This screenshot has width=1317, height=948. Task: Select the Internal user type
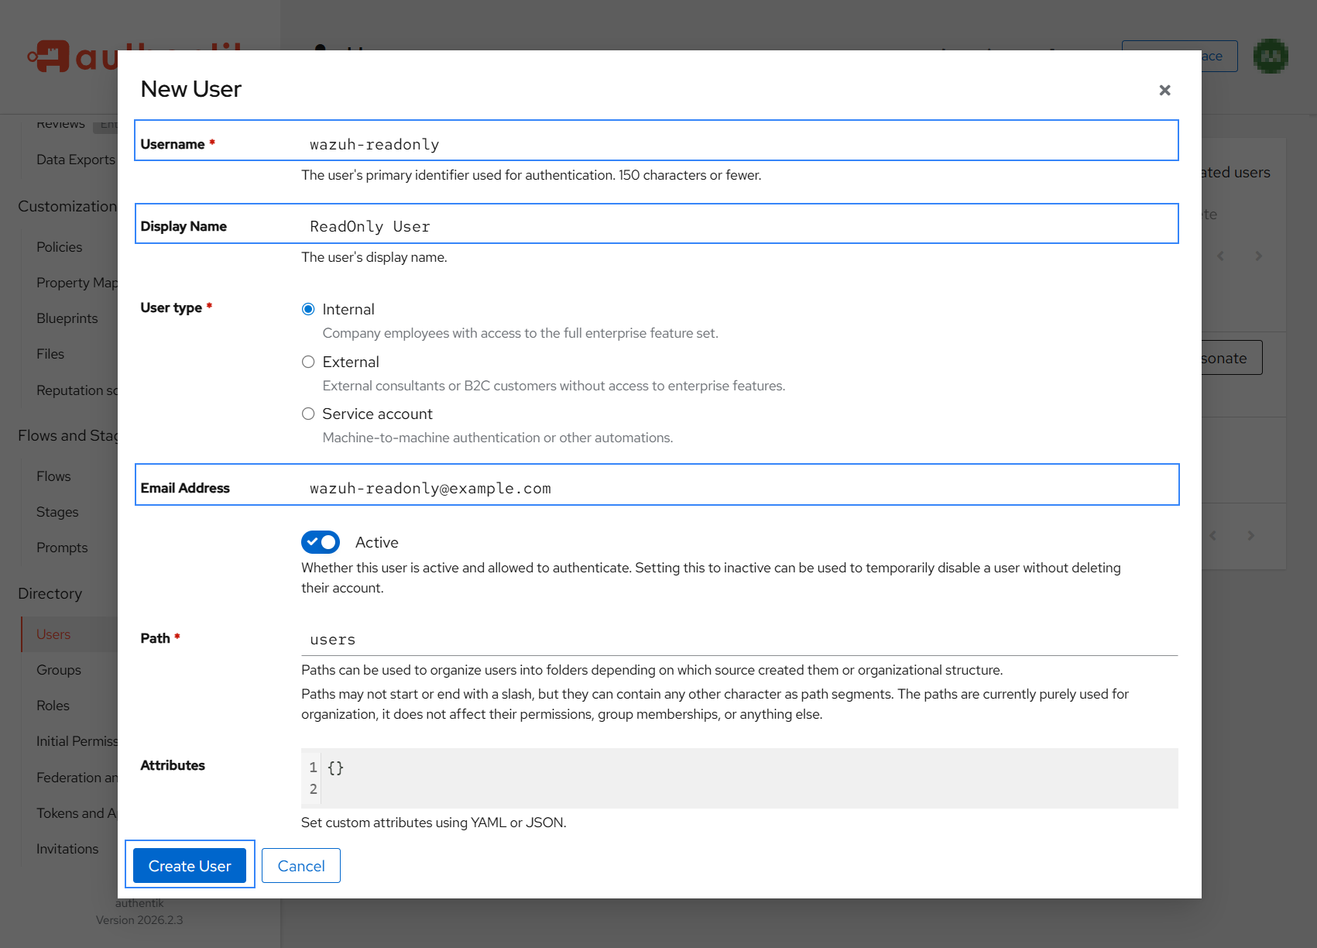308,309
